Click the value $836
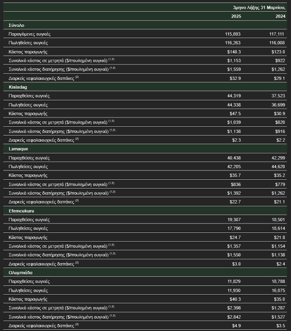The height and width of the screenshot is (331, 291). click(236, 184)
